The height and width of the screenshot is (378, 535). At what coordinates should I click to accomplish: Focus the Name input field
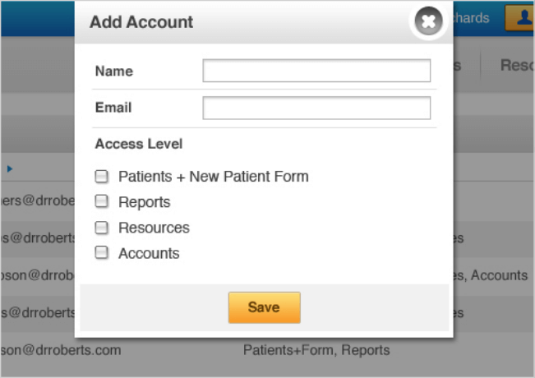[316, 71]
